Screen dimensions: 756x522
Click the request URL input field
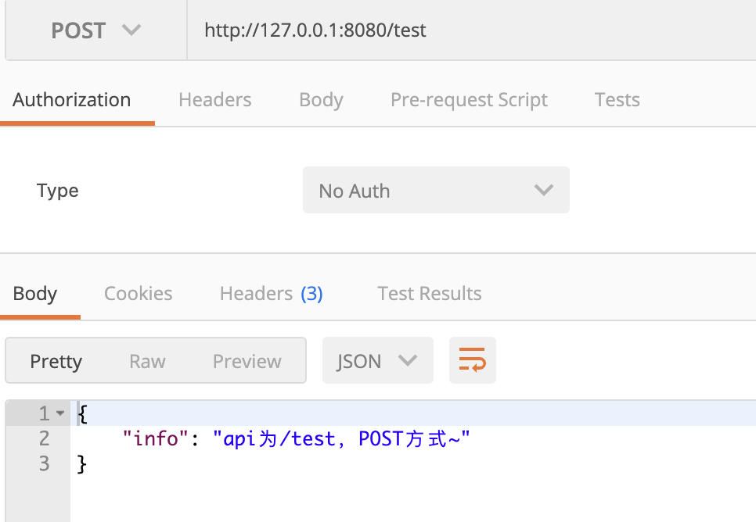pos(470,31)
